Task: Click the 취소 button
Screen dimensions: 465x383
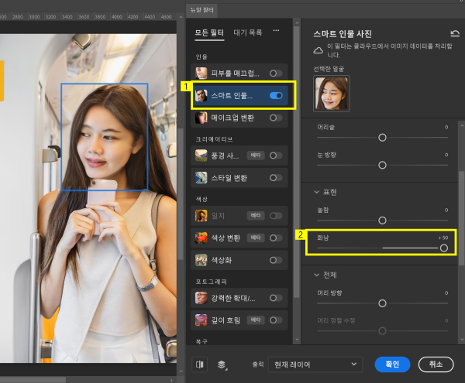Action: (436, 364)
